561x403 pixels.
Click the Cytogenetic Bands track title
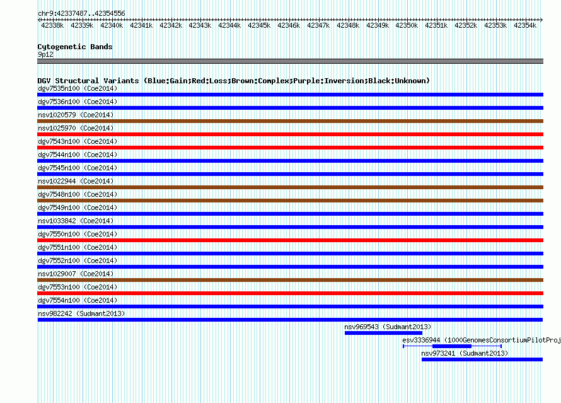tap(75, 47)
